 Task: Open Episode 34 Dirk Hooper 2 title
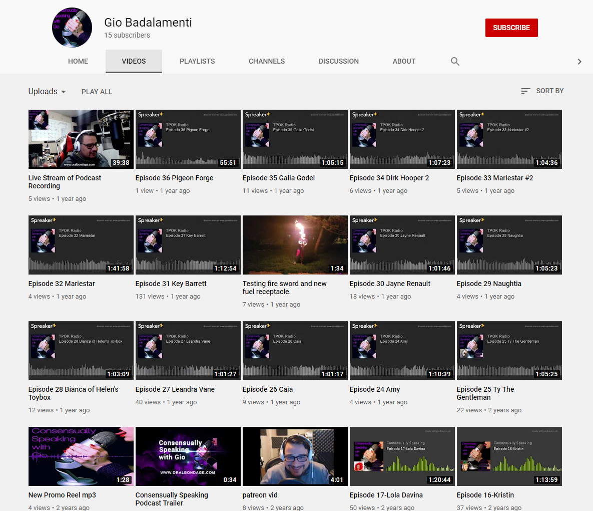point(389,178)
